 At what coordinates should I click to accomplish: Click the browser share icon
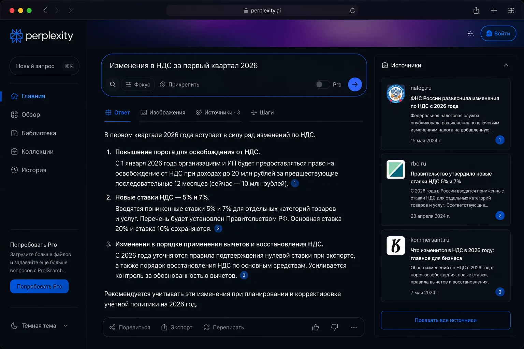[476, 11]
